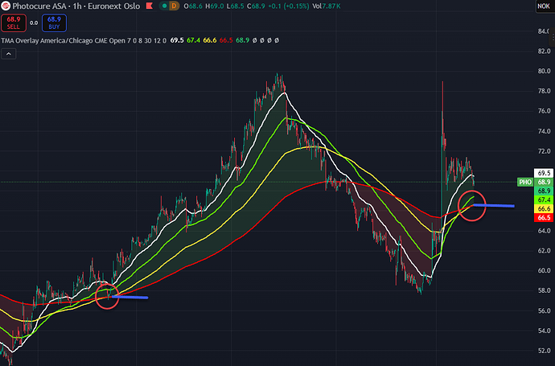This screenshot has width=555, height=366.
Task: Click the green PHO symbol price label
Action: point(525,183)
